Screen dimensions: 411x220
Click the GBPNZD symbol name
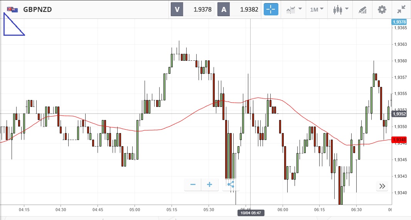click(37, 10)
